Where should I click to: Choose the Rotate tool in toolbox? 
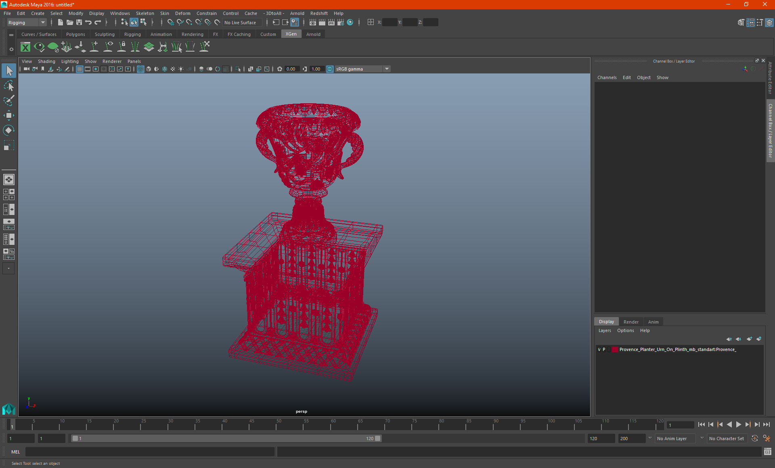pos(9,130)
